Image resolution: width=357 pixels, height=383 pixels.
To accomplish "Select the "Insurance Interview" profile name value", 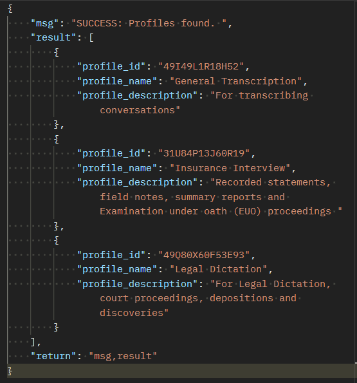I will [230, 168].
